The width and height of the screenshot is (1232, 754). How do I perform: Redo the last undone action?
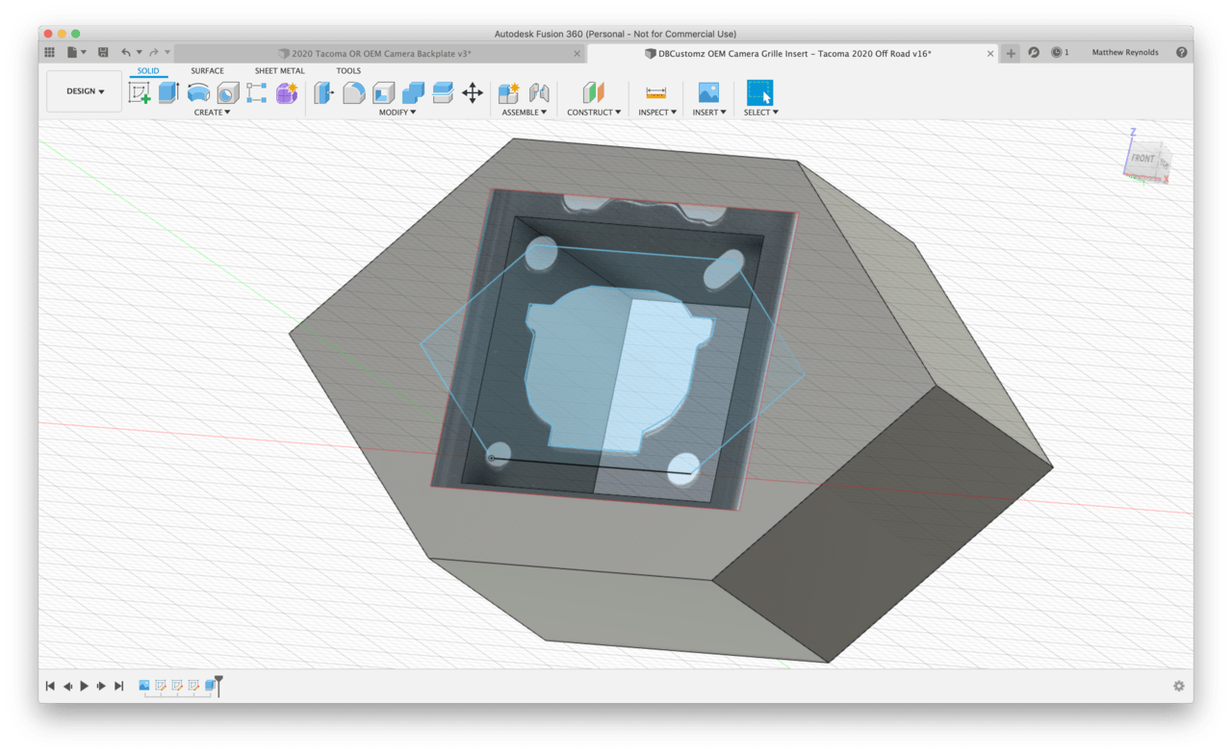[153, 53]
